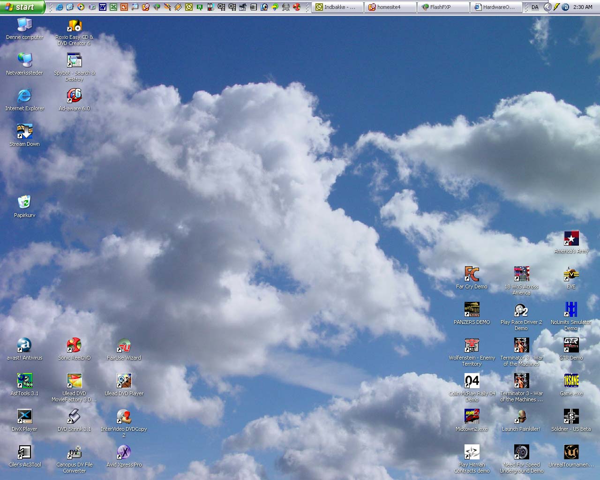Click the avast tray icon

click(x=565, y=7)
